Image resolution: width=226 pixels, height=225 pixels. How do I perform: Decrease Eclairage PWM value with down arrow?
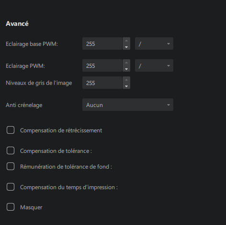tap(126, 69)
